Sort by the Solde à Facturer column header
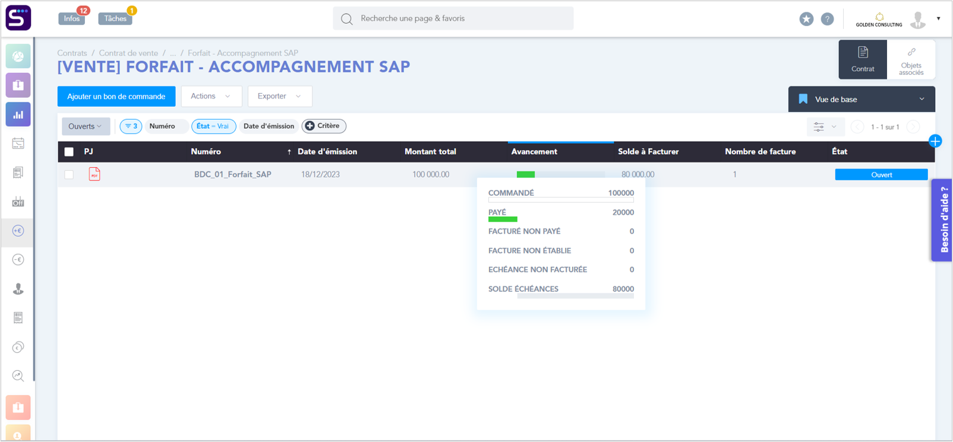 pyautogui.click(x=648, y=152)
